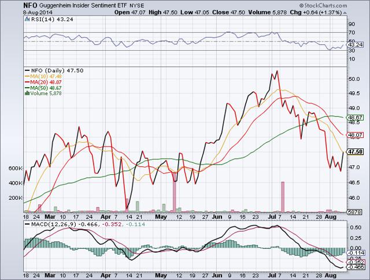Click the 400K volume axis label
This screenshot has height=280, width=370.
(16, 183)
